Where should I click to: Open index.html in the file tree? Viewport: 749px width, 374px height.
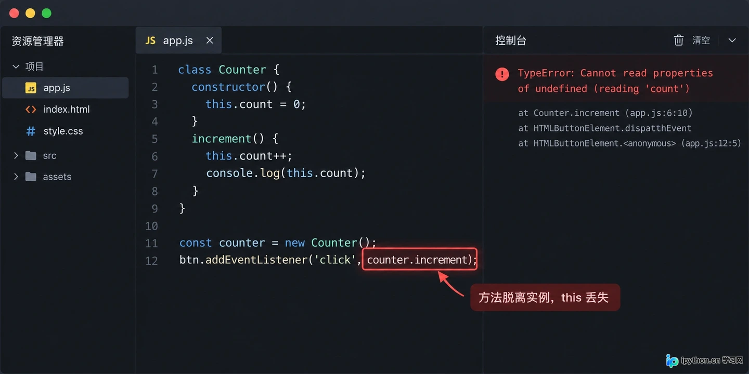[x=66, y=110]
